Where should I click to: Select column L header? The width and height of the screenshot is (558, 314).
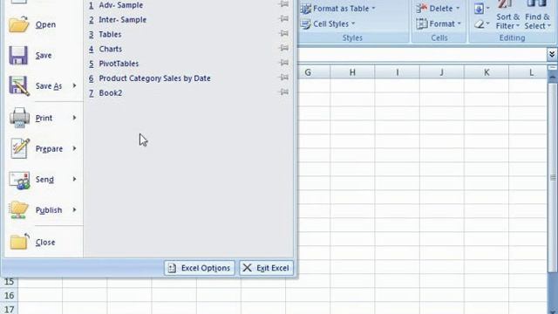[528, 72]
